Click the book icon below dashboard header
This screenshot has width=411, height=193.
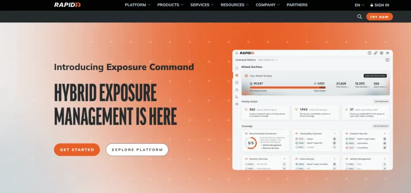click(x=387, y=60)
